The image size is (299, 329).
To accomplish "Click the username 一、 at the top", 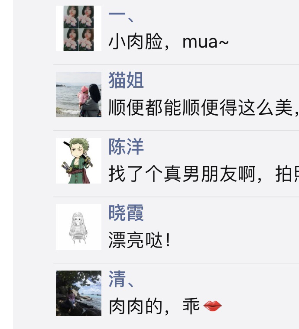I will tap(121, 17).
